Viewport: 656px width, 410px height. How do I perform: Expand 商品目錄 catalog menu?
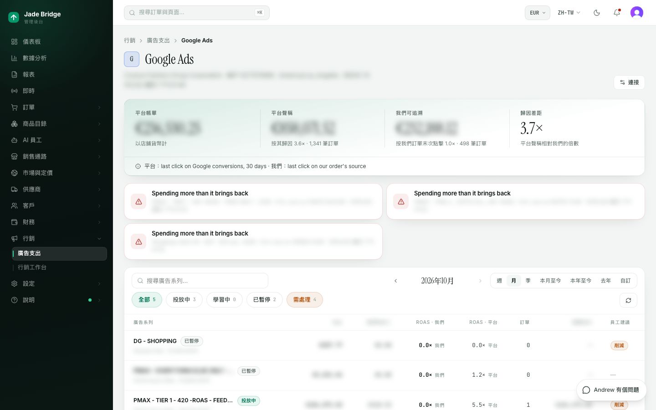tap(56, 123)
